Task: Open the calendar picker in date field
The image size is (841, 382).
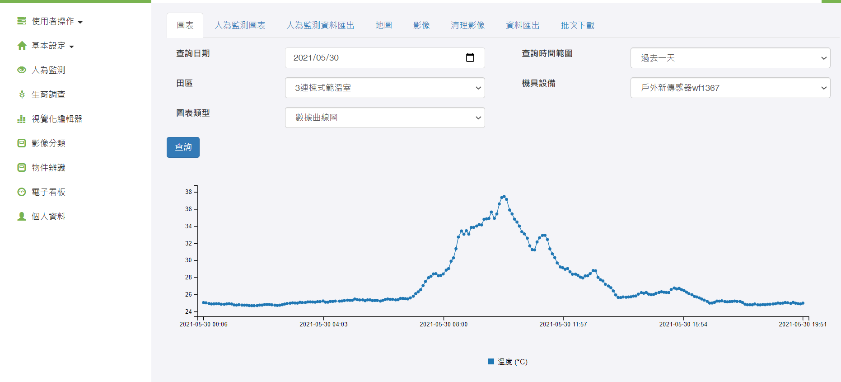Action: point(470,58)
